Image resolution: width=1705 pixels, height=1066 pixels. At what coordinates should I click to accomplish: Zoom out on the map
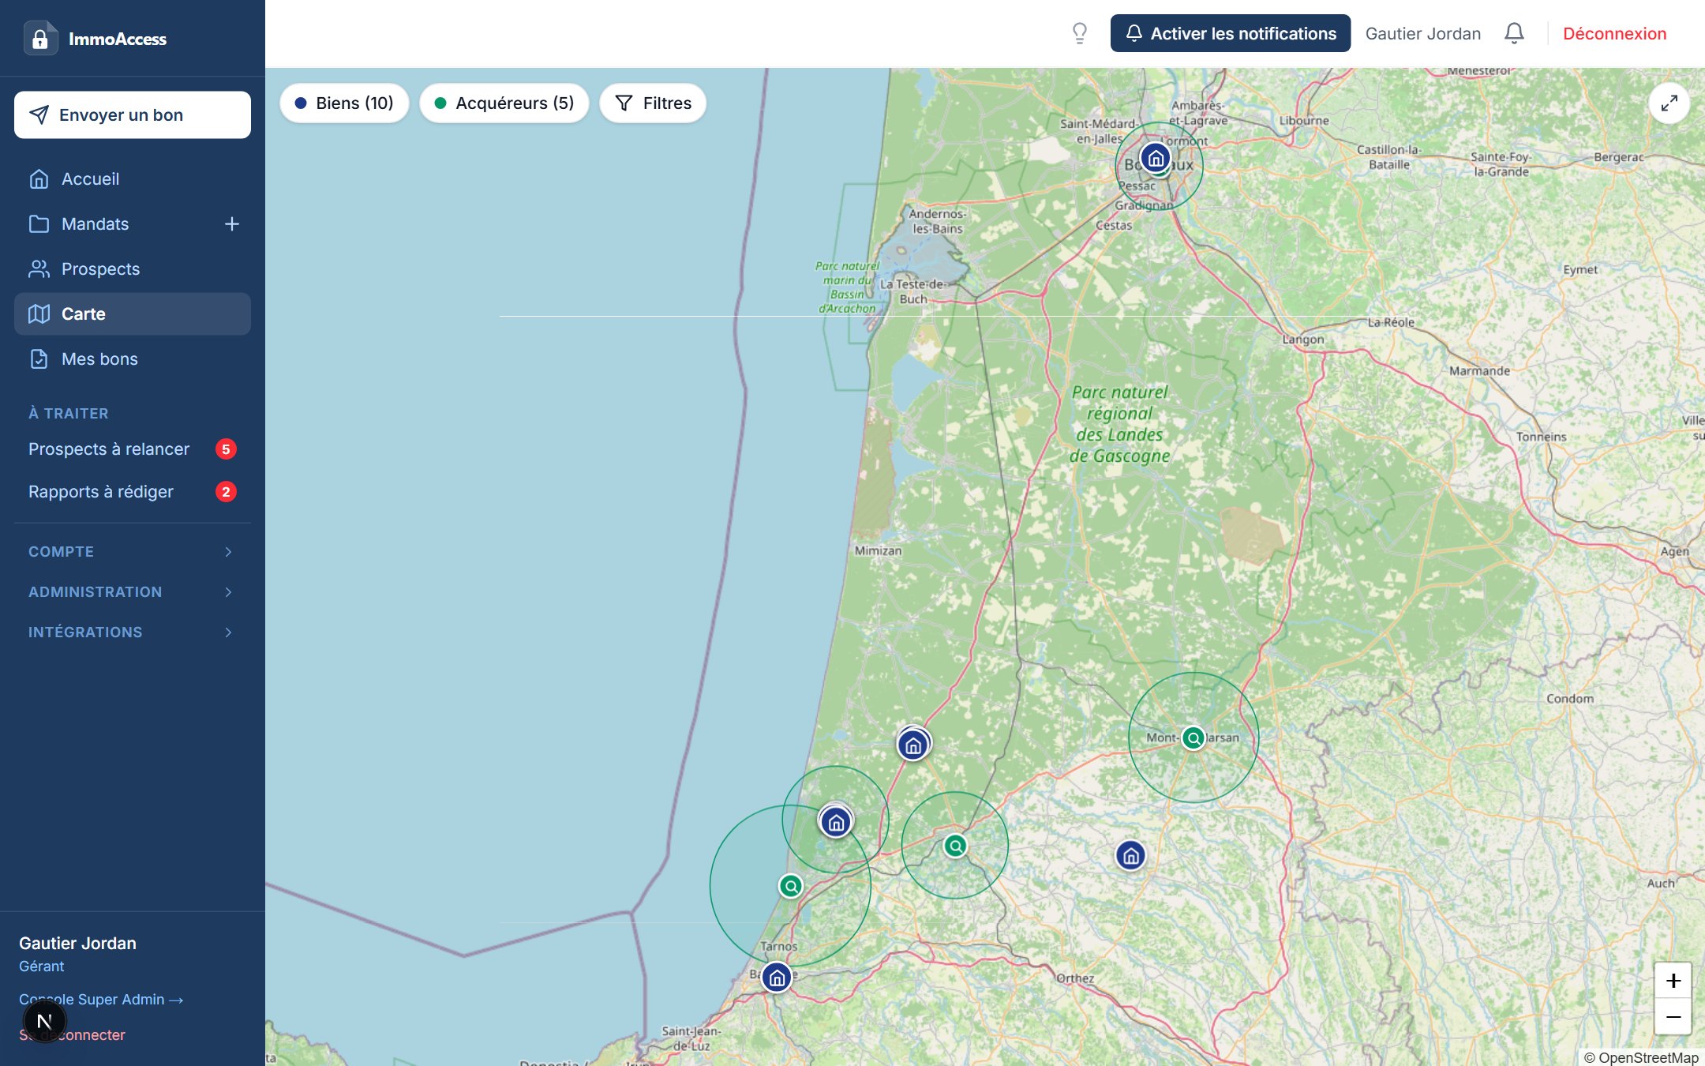pyautogui.click(x=1673, y=1017)
